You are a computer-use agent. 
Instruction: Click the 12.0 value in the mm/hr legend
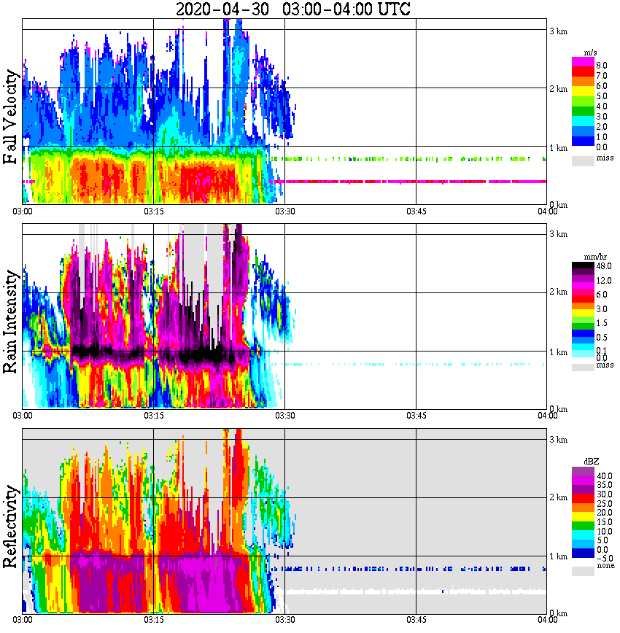tap(603, 281)
